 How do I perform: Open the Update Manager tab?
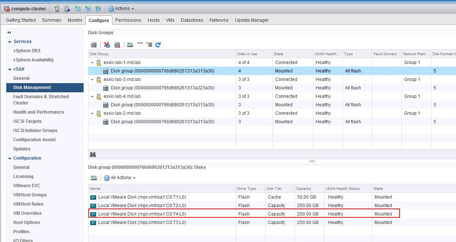pos(252,20)
